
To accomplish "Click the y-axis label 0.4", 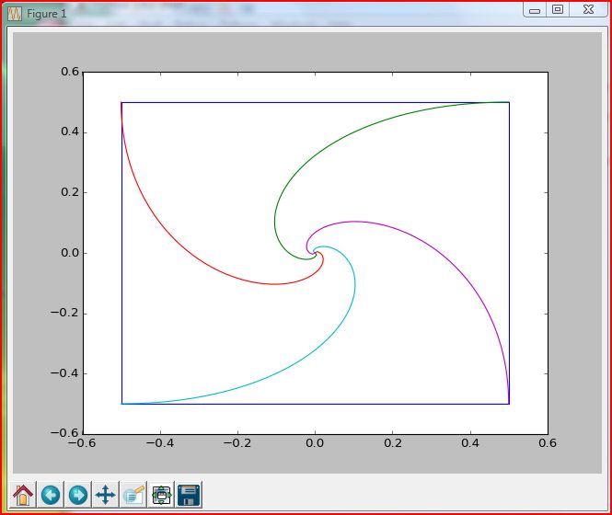I will point(69,132).
